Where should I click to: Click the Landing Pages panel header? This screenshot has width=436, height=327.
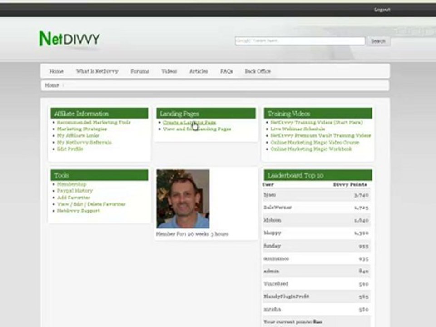tap(206, 114)
